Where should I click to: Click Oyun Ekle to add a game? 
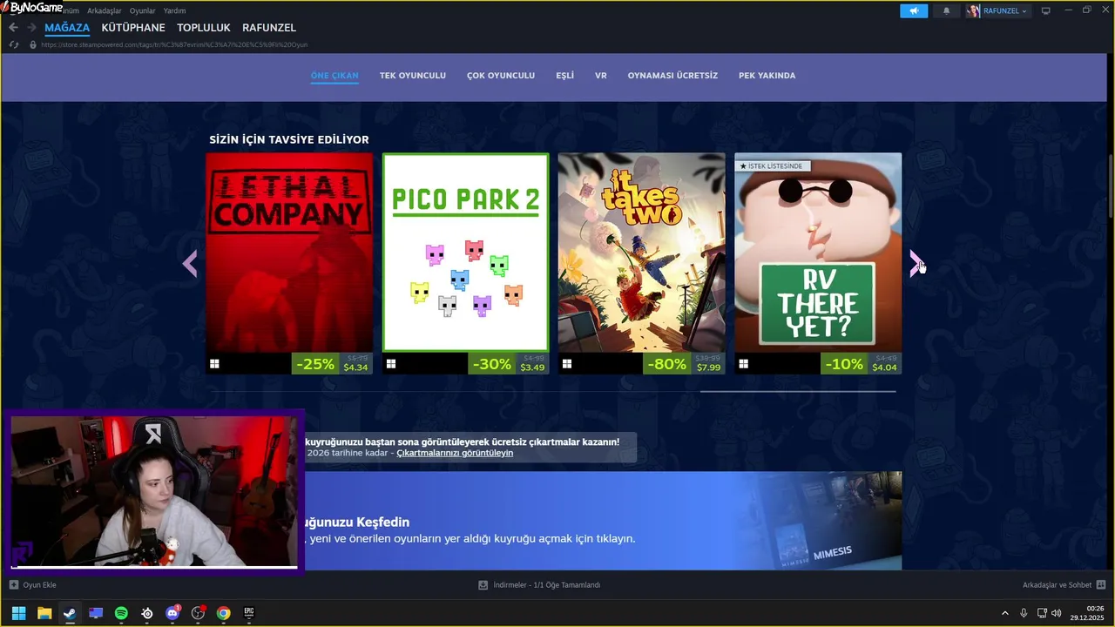[32, 585]
